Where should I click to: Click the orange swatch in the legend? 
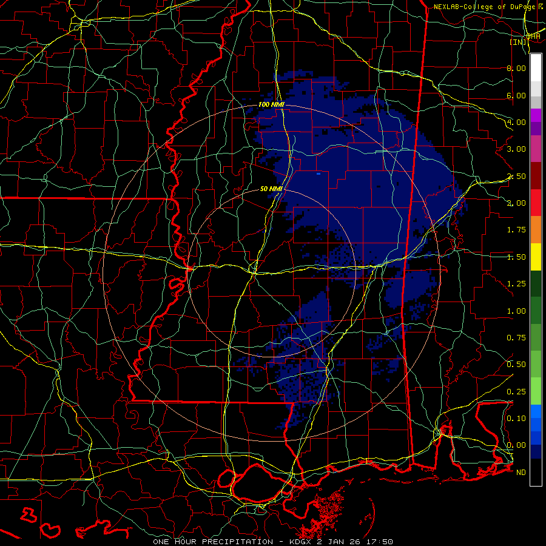pyautogui.click(x=536, y=230)
